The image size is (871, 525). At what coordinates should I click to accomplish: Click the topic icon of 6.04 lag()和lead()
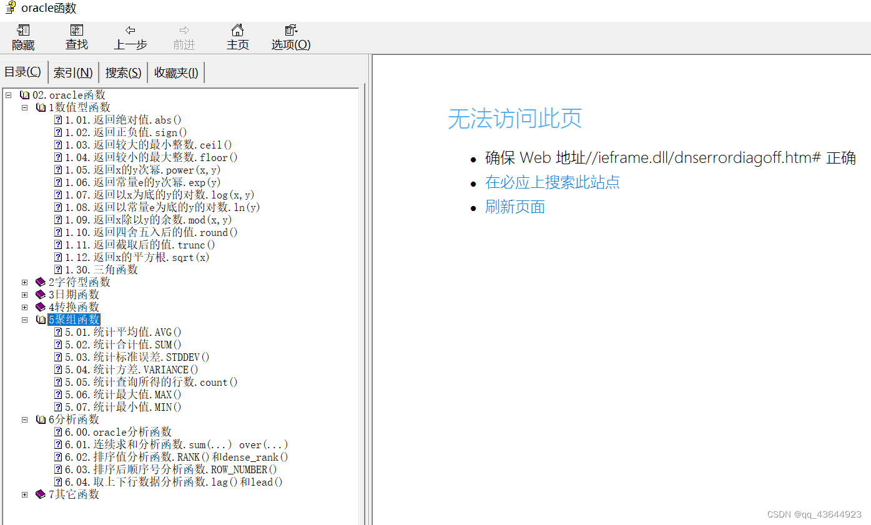(x=58, y=482)
